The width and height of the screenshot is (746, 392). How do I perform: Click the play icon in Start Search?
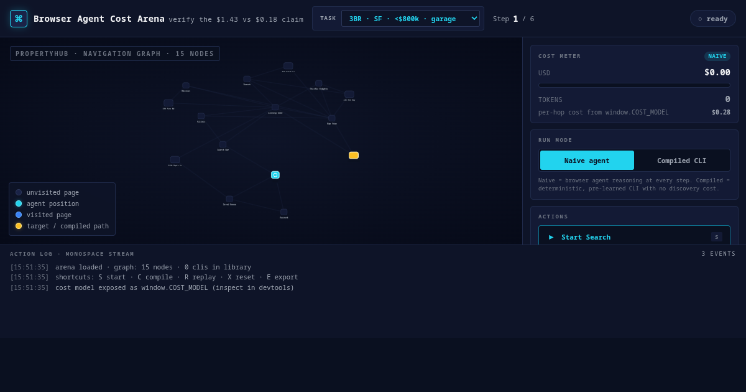pos(551,237)
